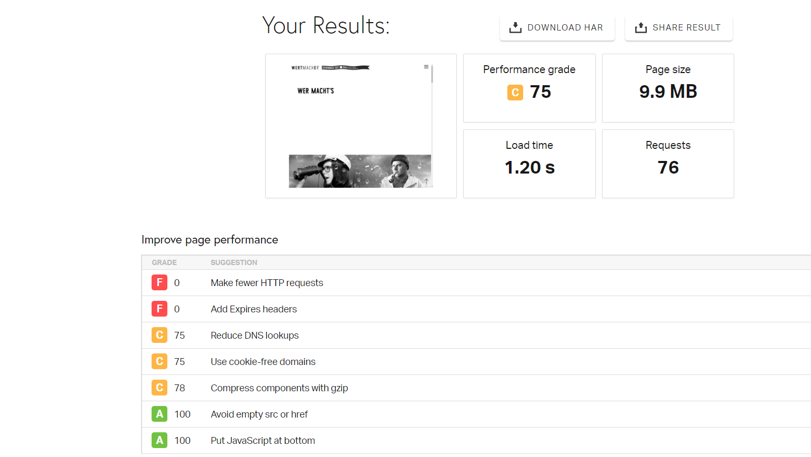
Task: Click the WER MACHT'S text in thumbnail
Action: click(316, 91)
